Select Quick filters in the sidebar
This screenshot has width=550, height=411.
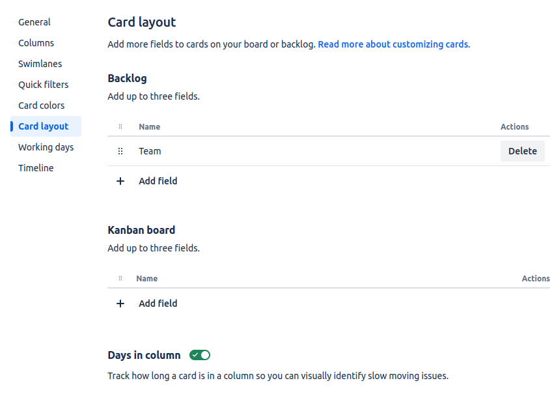44,85
